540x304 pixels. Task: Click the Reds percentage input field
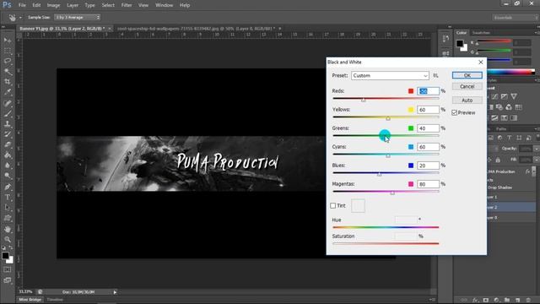point(428,91)
